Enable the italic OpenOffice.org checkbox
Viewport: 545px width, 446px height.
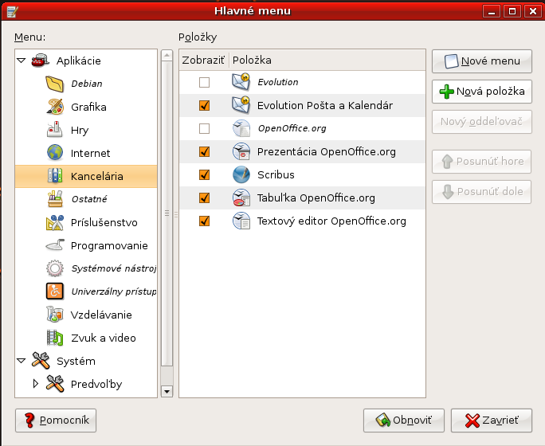(204, 128)
